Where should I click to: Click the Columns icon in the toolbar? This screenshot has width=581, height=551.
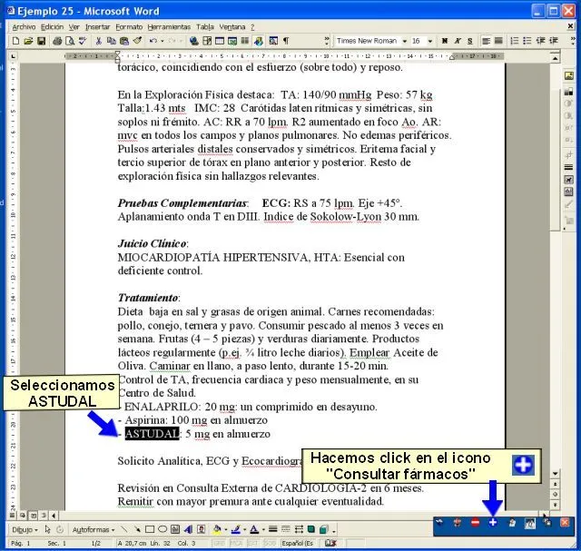pyautogui.click(x=245, y=41)
